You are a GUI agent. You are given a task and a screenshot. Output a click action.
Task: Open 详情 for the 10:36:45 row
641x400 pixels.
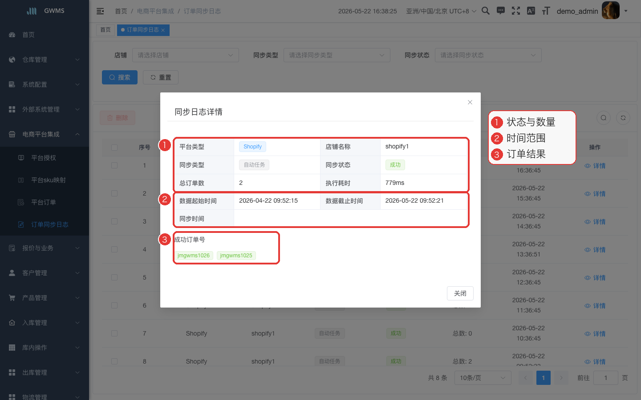tap(595, 334)
